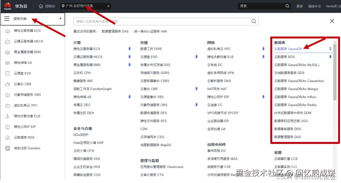
Task: Open the console home icon
Action: point(41,6)
